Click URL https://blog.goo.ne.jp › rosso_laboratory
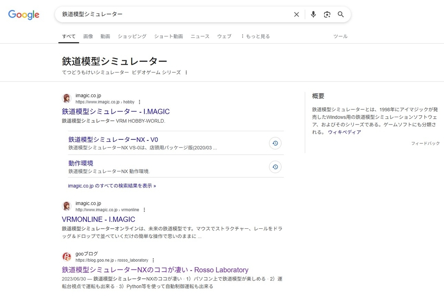Image resolution: width=444 pixels, height=296 pixels. click(x=112, y=260)
